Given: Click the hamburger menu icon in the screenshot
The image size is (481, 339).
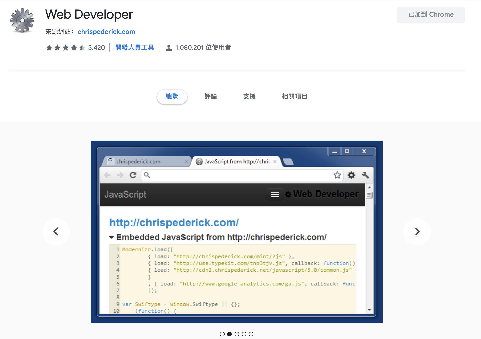Looking at the screenshot, I should (x=275, y=194).
